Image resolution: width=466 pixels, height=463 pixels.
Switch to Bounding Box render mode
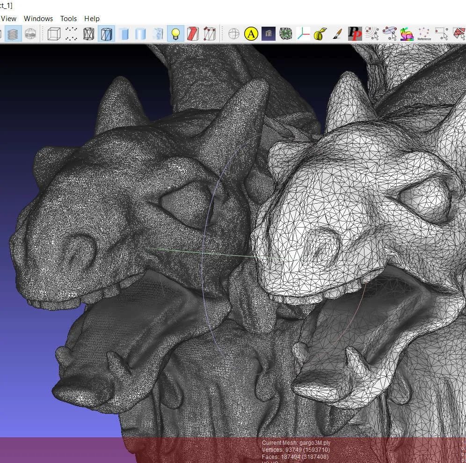[x=55, y=34]
